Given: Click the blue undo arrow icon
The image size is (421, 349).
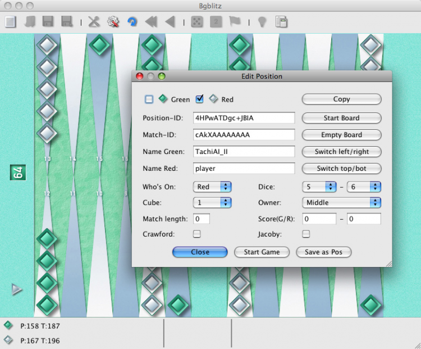Looking at the screenshot, I should point(132,22).
